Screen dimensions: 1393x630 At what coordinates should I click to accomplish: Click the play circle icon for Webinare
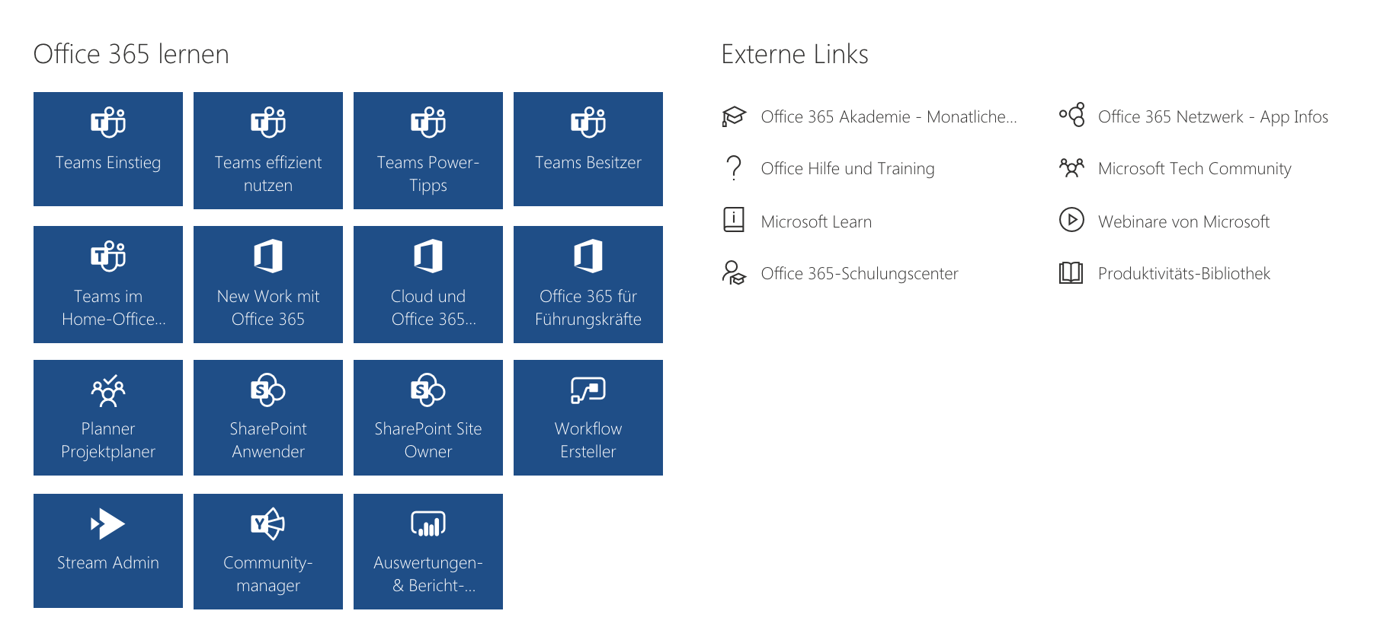pos(1071,220)
